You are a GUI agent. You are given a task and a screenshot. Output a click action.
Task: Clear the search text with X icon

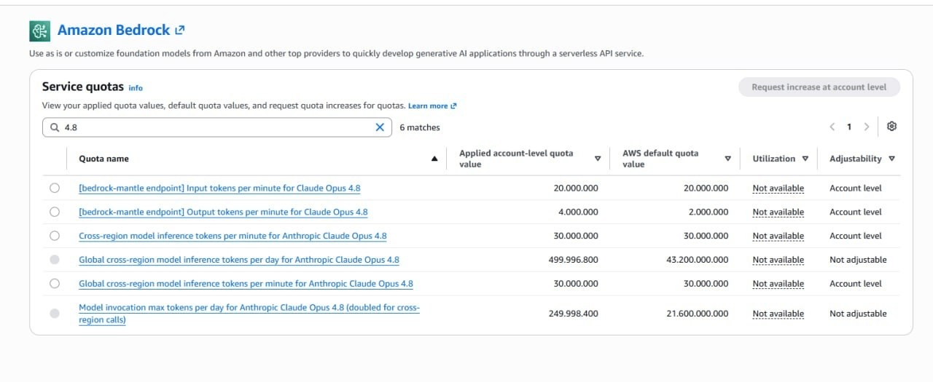(x=380, y=127)
